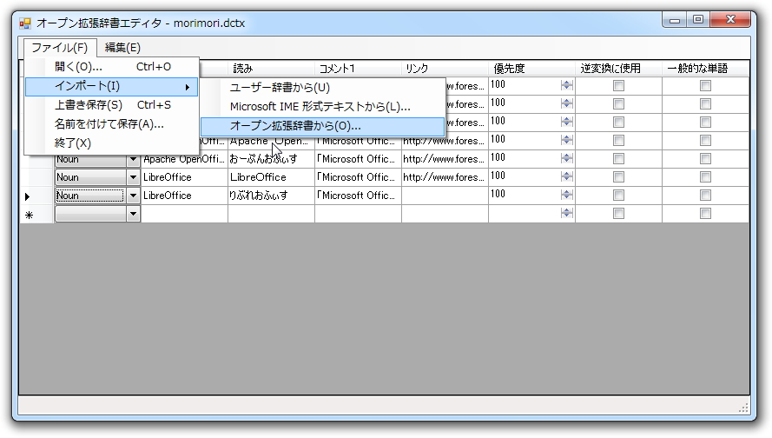Click the app icon in title bar
The width and height of the screenshot is (772, 438).
(25, 23)
